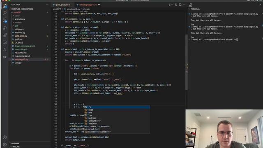Image resolution: width=263 pixels, height=148 pixels.
Task: Expand the models folder
Action: (18, 23)
